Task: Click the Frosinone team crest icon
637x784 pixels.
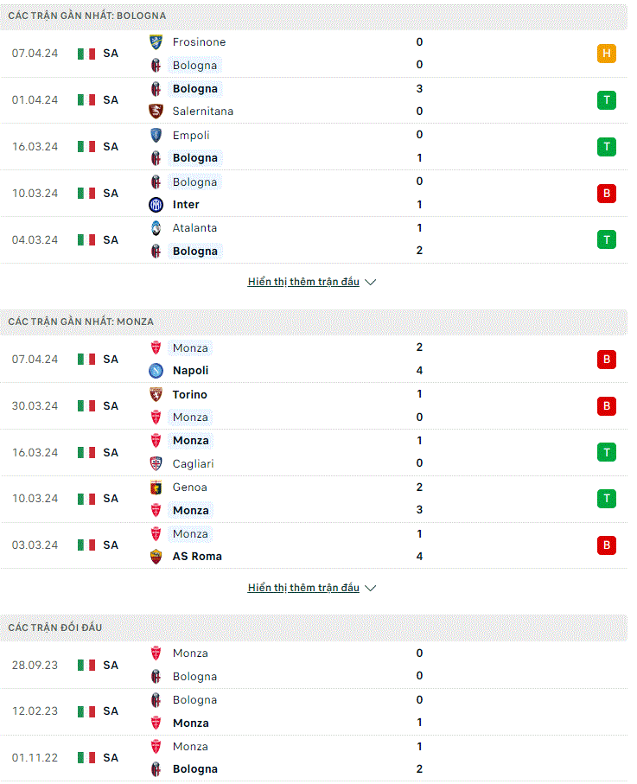Action: [156, 42]
